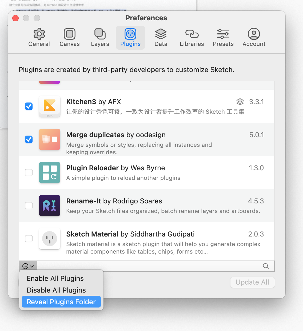303x331 pixels.
Task: Select Reveal Plugins Folder
Action: point(61,302)
